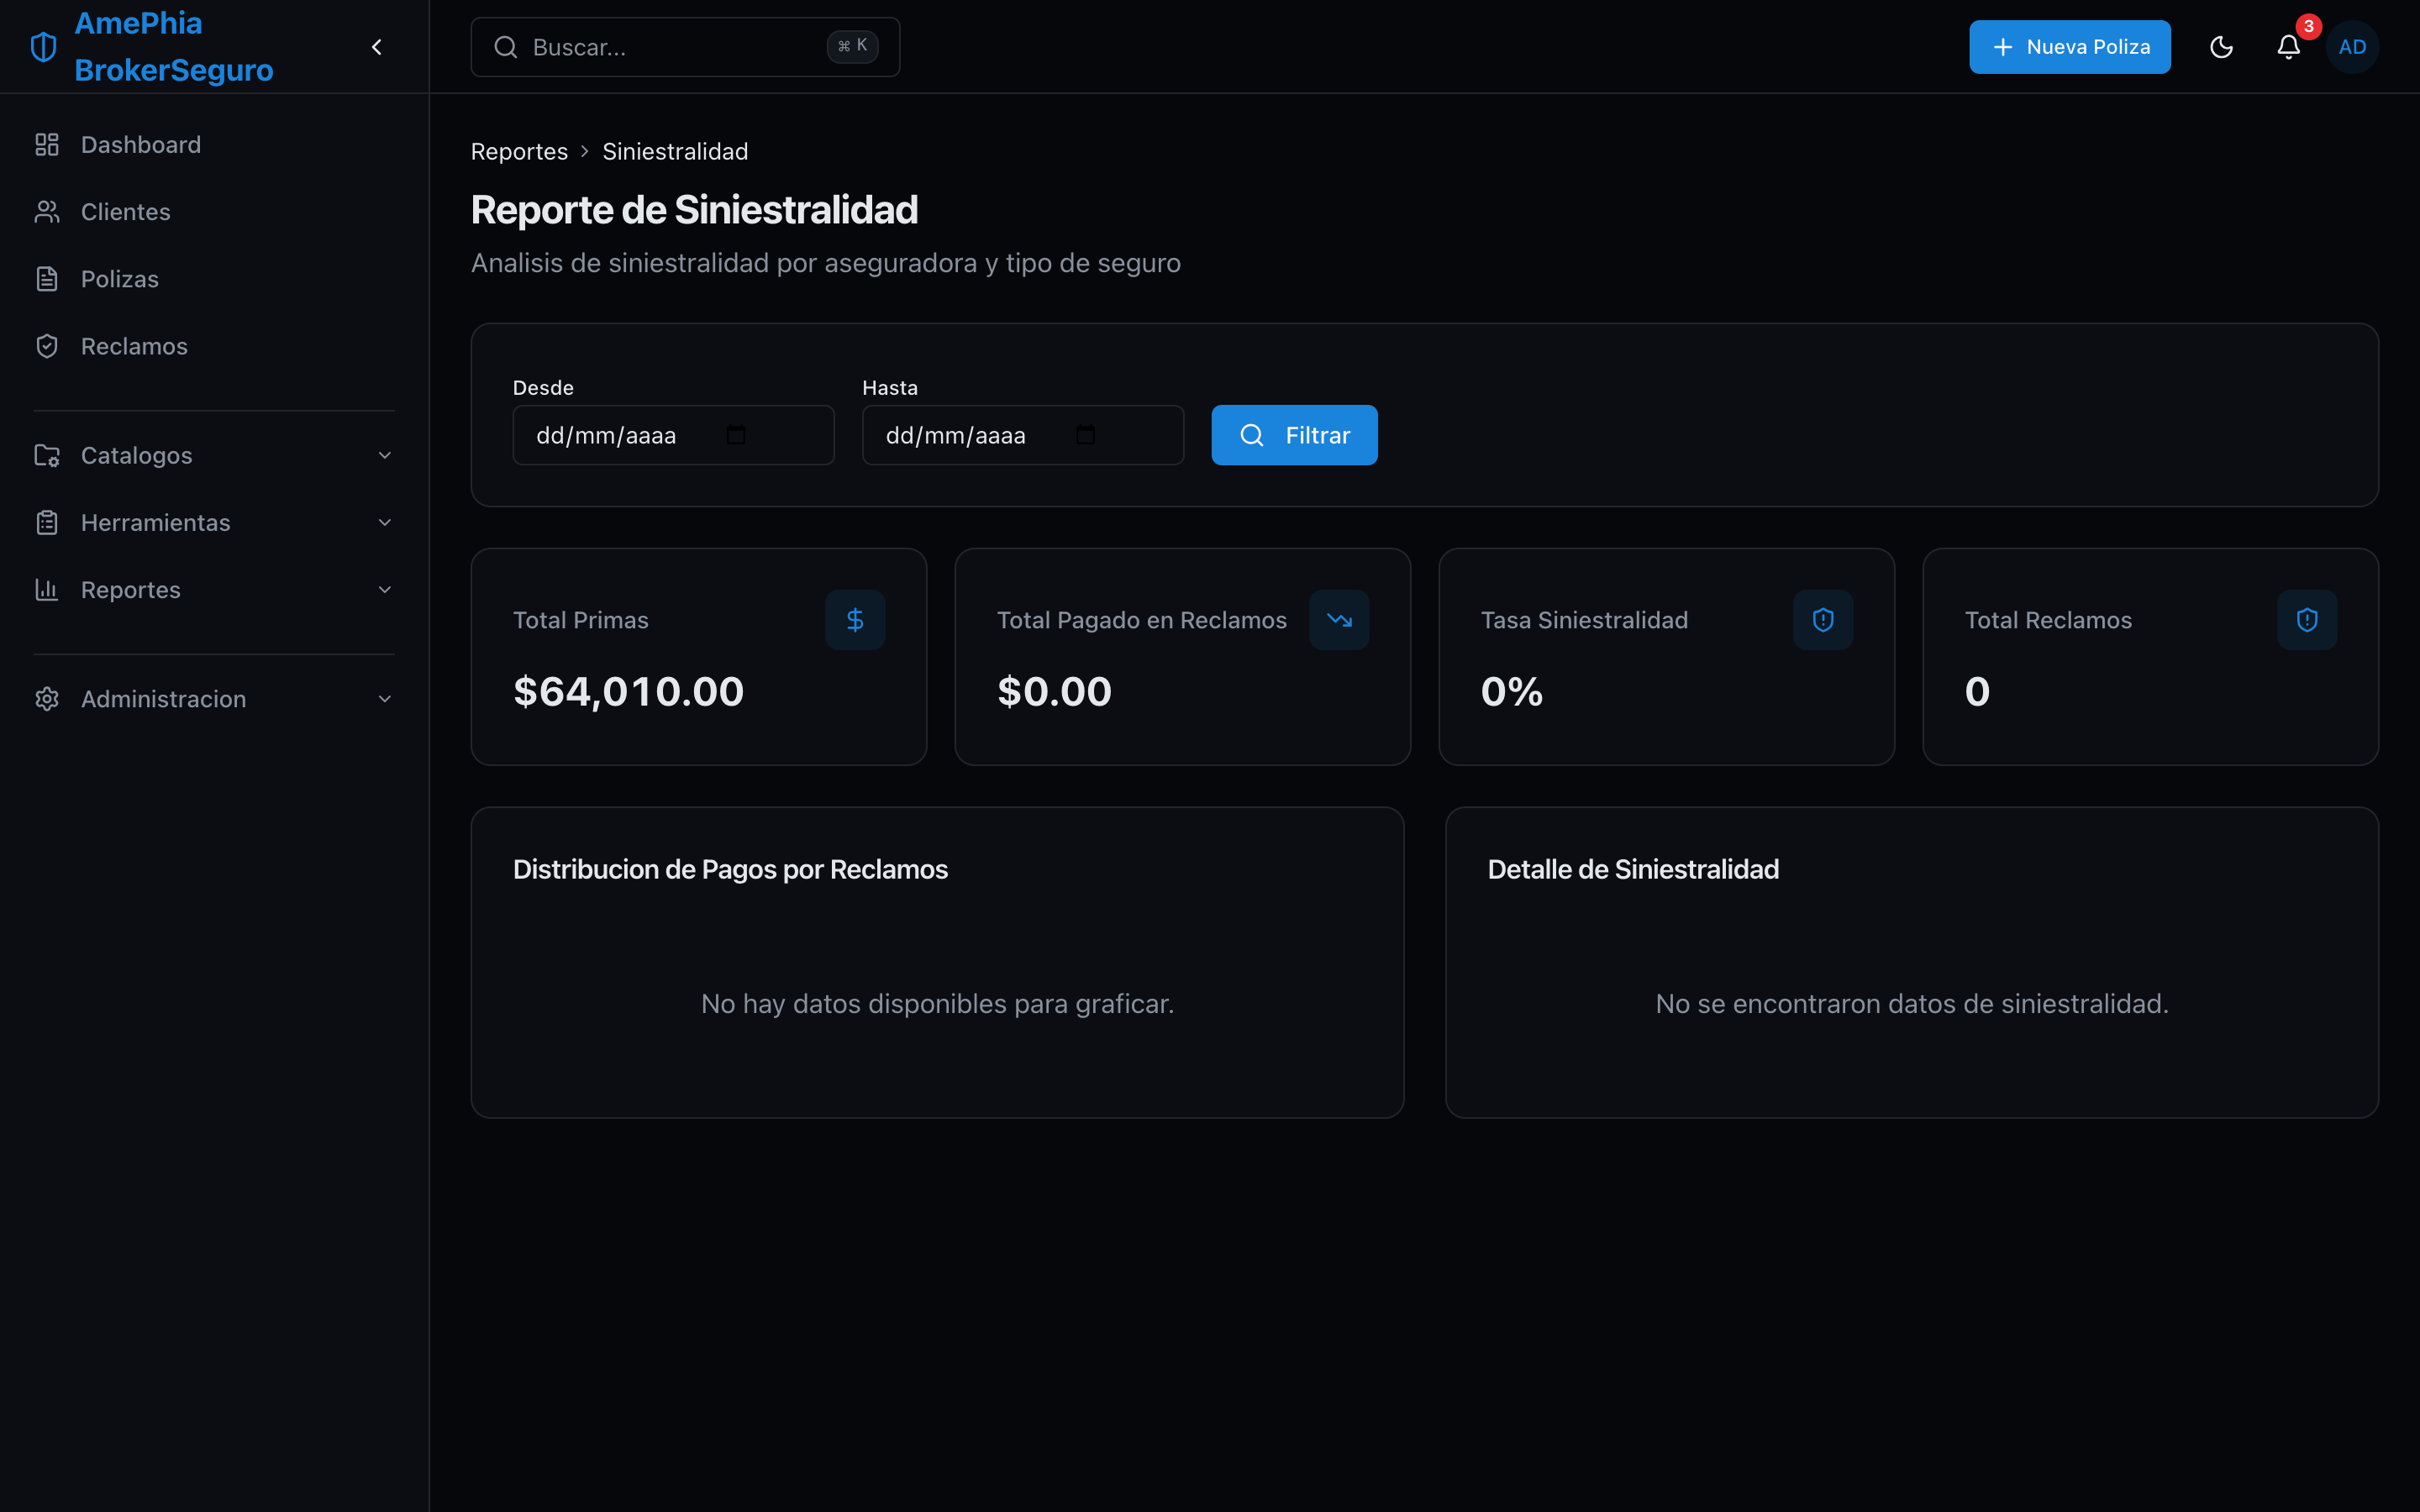Open notifications bell with 3 badge
The image size is (2420, 1512).
[x=2289, y=47]
